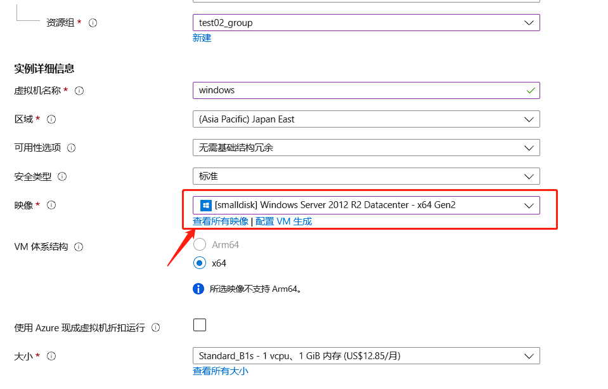Click info icon beside 映像
Image resolution: width=608 pixels, height=389 pixels.
(x=51, y=205)
